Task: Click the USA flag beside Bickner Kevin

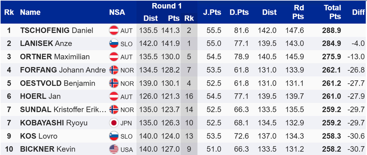Action: 114,150
